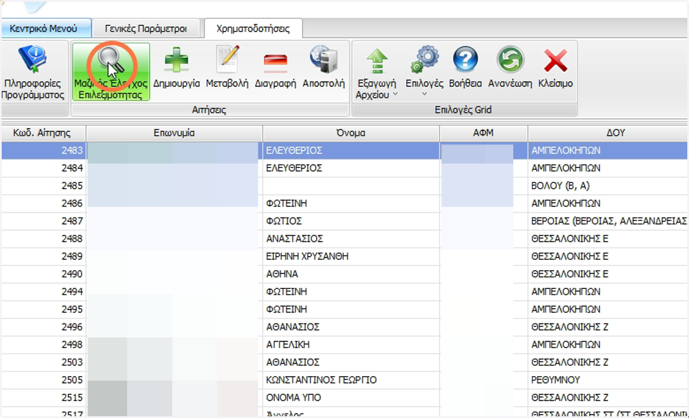Select application code 2498 cell
This screenshot has width=689, height=418.
point(43,345)
